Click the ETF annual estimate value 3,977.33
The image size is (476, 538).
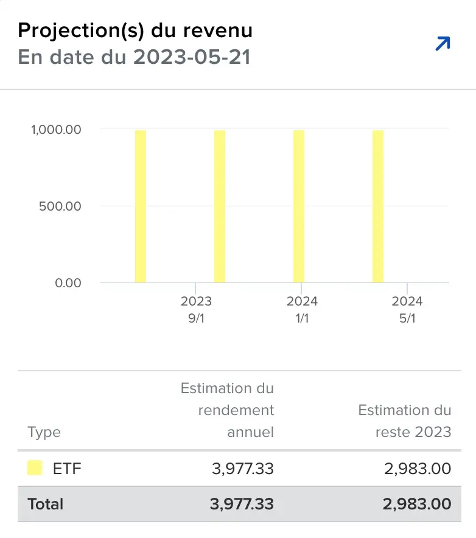243,469
